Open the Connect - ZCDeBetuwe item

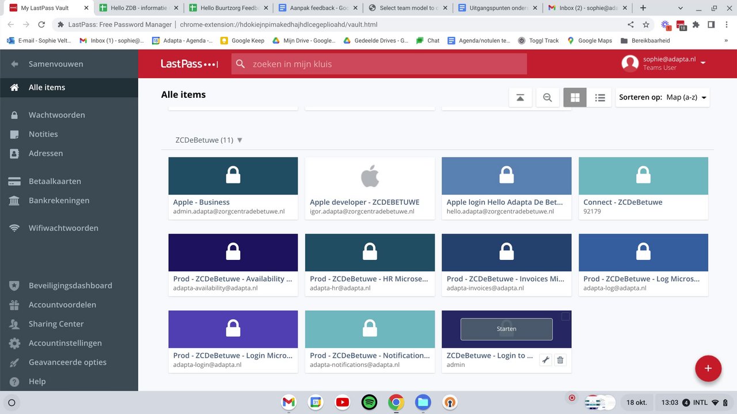(x=643, y=188)
